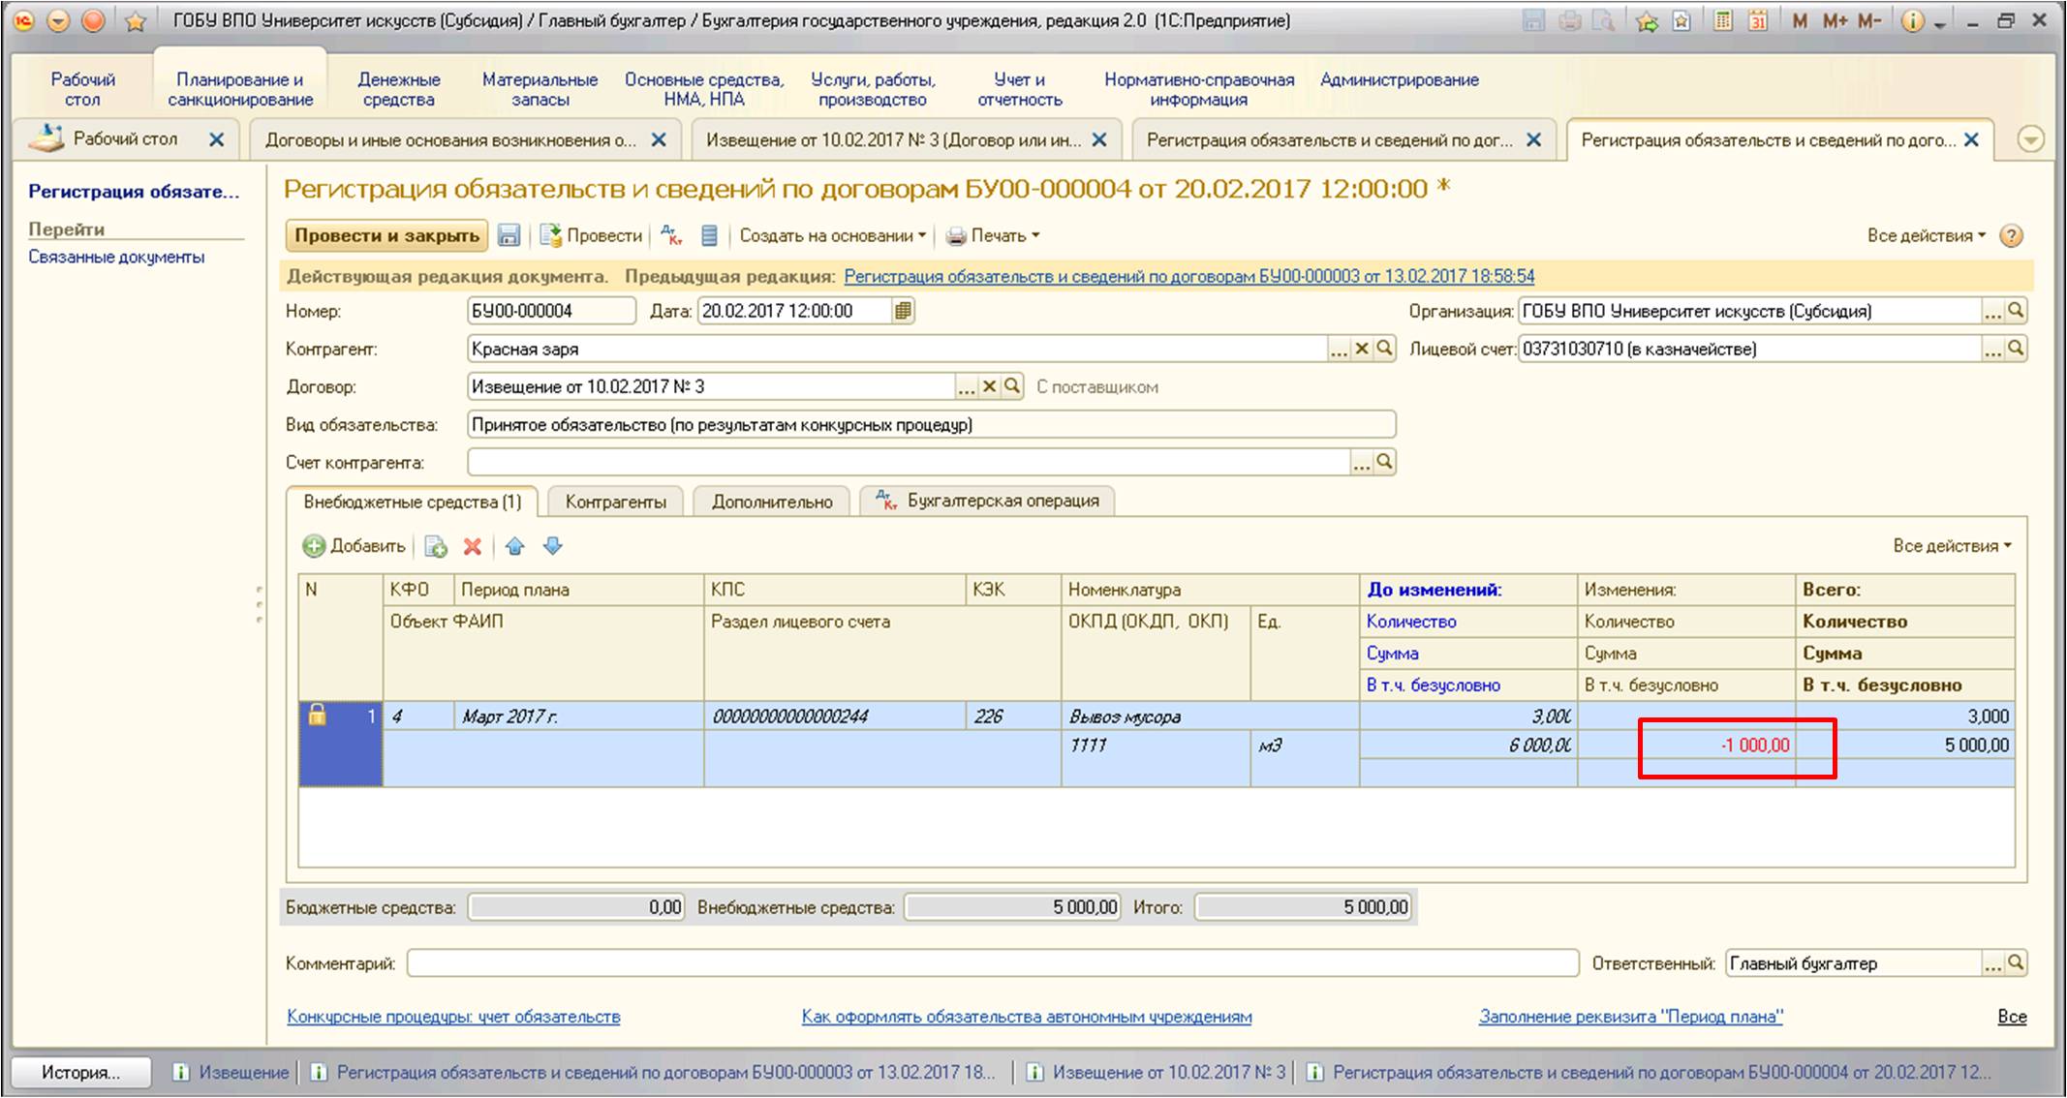Open calendar picker next to Дата field
This screenshot has height=1098, width=2067.
click(903, 311)
